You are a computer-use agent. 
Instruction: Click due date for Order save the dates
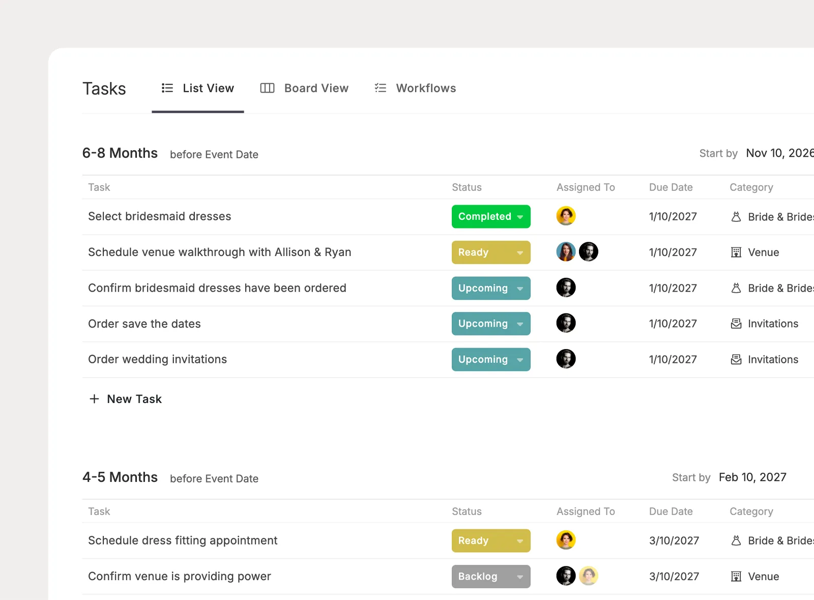(x=673, y=324)
